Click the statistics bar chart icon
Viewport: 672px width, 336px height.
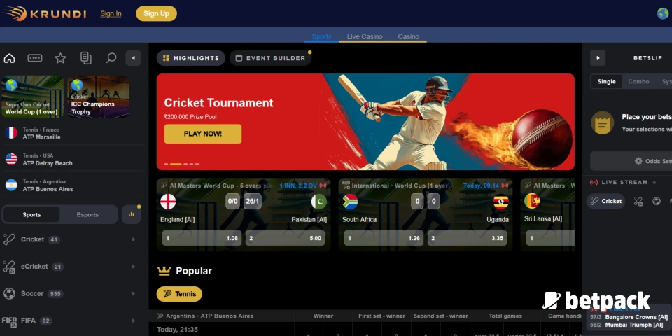coord(132,215)
